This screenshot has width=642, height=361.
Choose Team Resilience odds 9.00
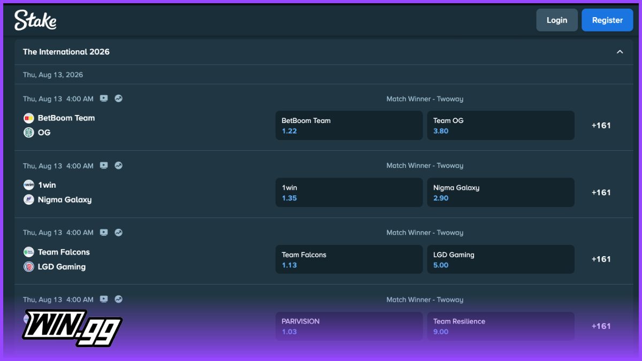pos(501,326)
